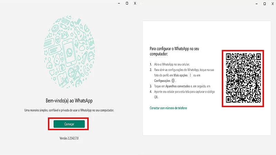Close the welcome window on the left
The image size is (276, 155).
(x=135, y=3)
